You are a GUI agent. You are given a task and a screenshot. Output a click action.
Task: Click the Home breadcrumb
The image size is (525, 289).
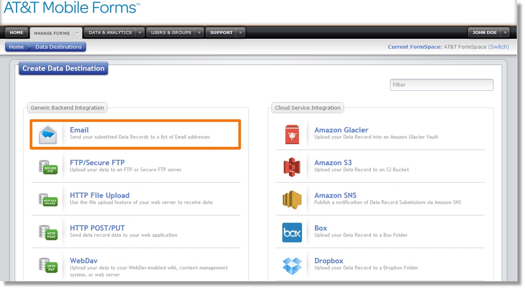16,47
